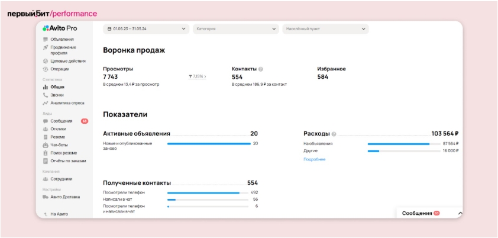Image resolution: width=498 pixels, height=238 pixels.
Task: Click the первый бит/performance logo
Action: [x=52, y=14]
